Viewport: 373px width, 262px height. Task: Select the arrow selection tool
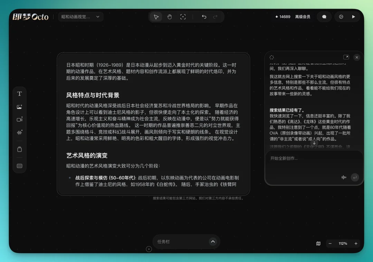pos(156,17)
